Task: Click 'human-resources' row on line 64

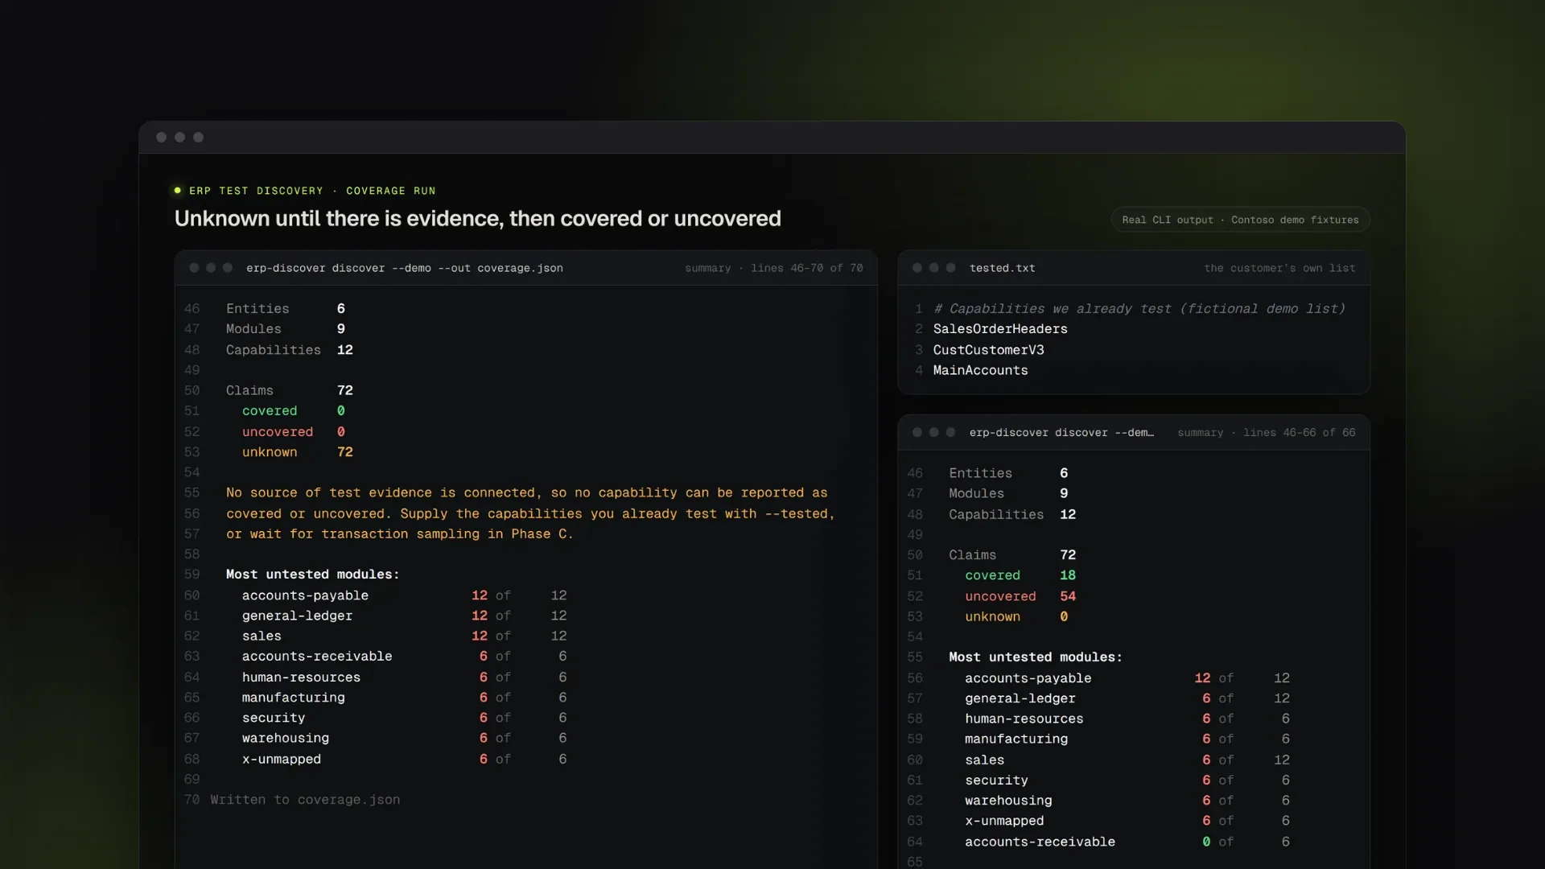Action: [405, 677]
